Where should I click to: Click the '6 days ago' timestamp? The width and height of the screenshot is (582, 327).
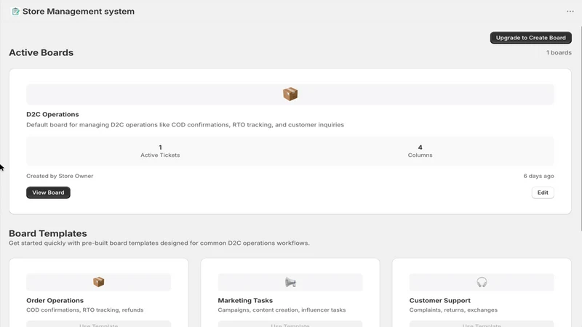click(x=538, y=176)
